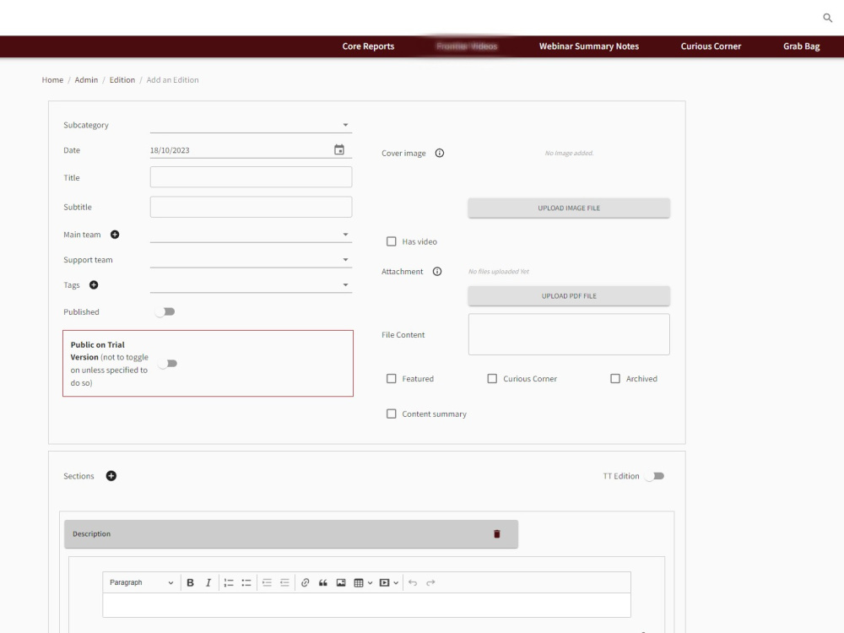Open the Main team dropdown
This screenshot has width=844, height=633.
[251, 235]
